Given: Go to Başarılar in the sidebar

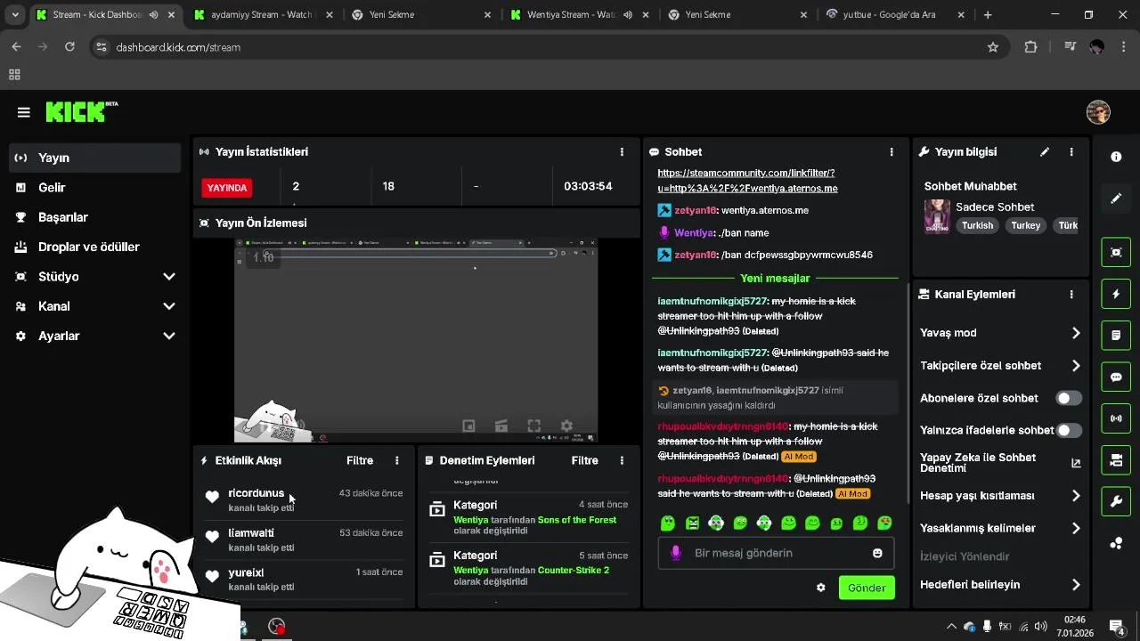Looking at the screenshot, I should [x=94, y=217].
